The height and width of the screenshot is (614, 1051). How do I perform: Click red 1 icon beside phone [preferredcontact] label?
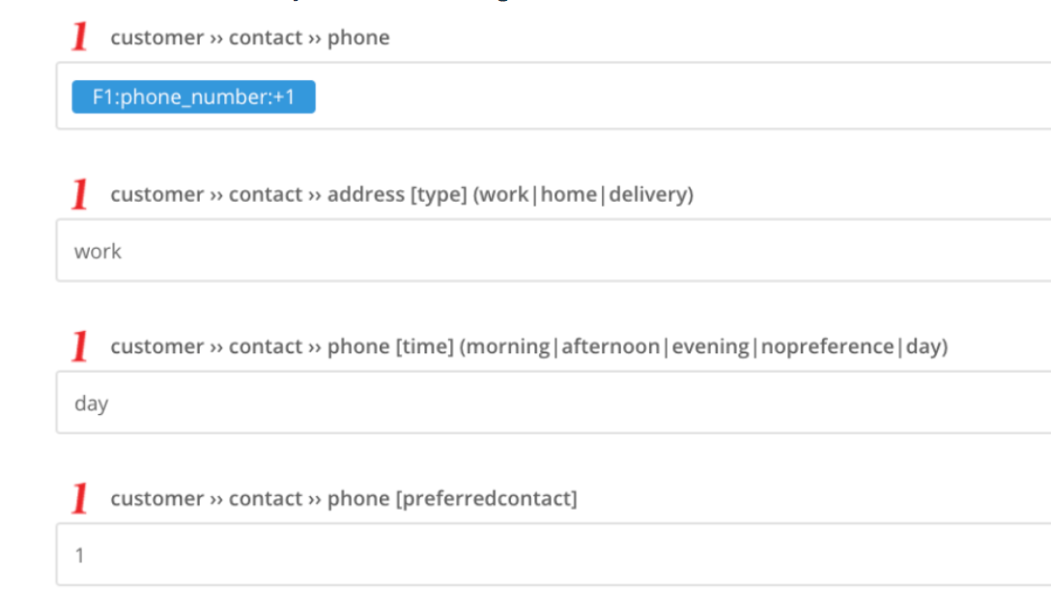coord(80,497)
